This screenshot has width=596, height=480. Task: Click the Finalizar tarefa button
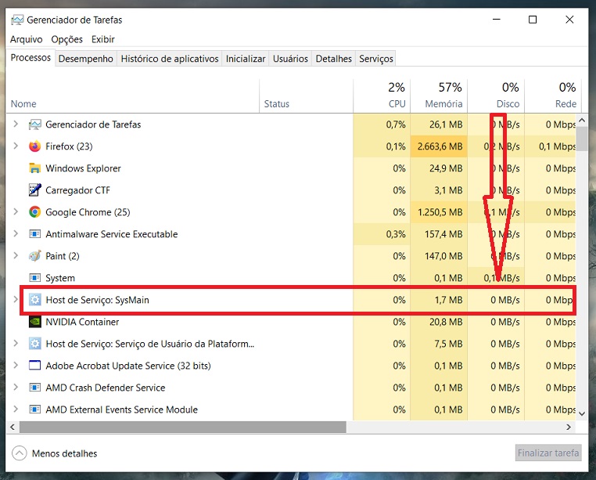[x=548, y=453]
